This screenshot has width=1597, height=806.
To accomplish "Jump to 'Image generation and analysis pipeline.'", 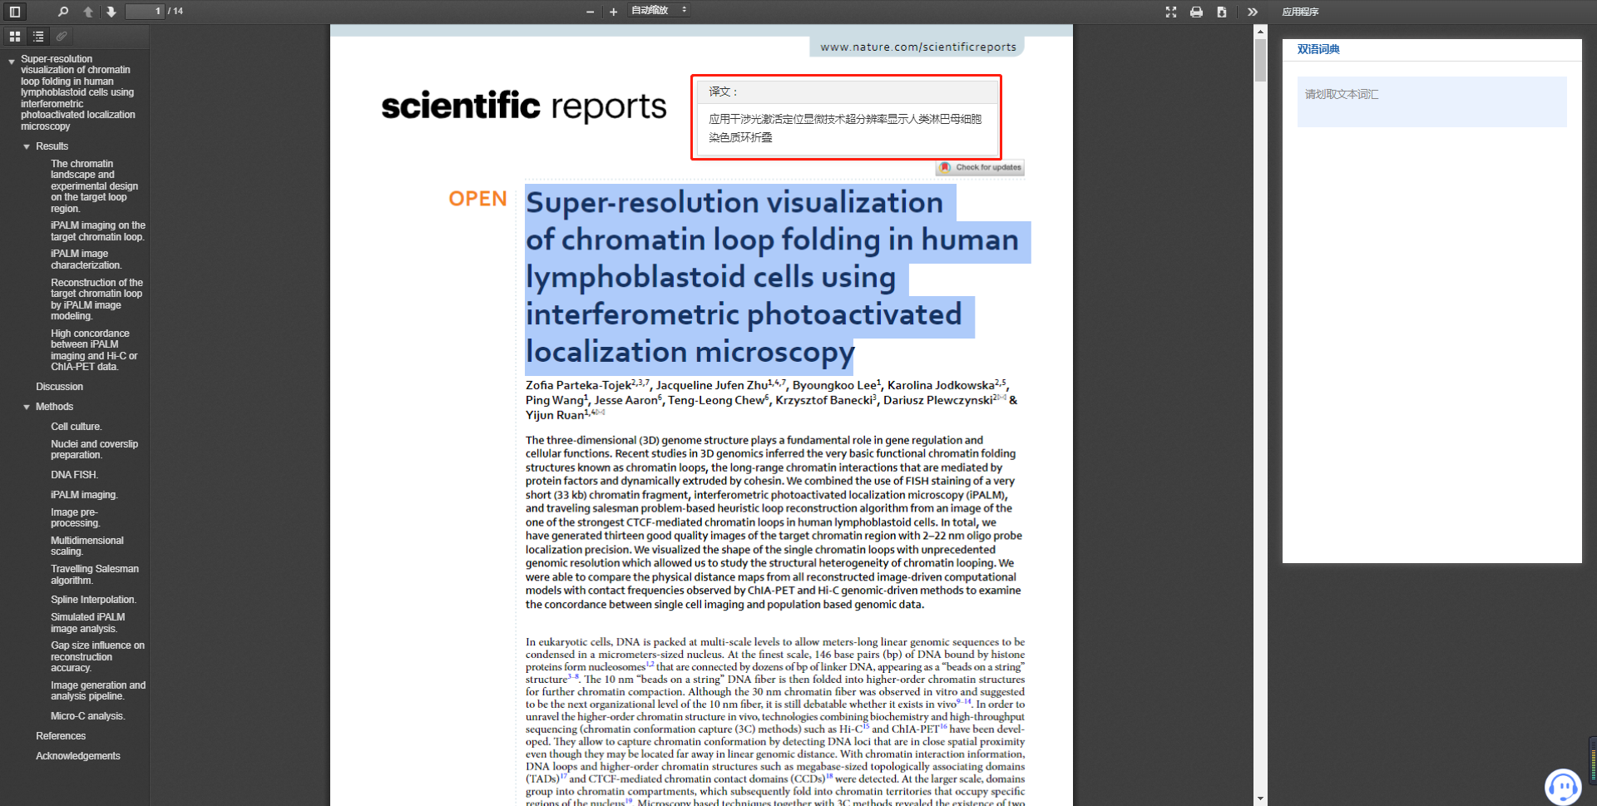I will point(98,690).
